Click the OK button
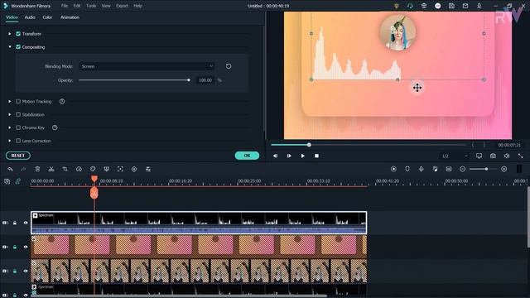Screen dimensions: 530x298 247,156
